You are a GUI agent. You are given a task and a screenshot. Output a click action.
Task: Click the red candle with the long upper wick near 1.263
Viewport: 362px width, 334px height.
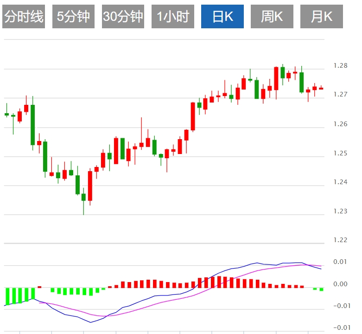coord(141,145)
